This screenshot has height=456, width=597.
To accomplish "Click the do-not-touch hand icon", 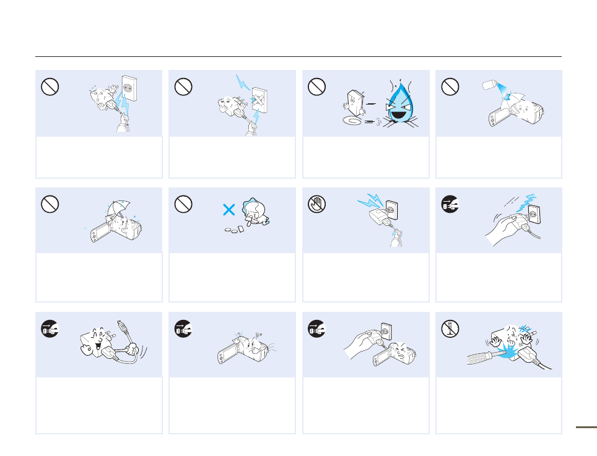I will (316, 204).
